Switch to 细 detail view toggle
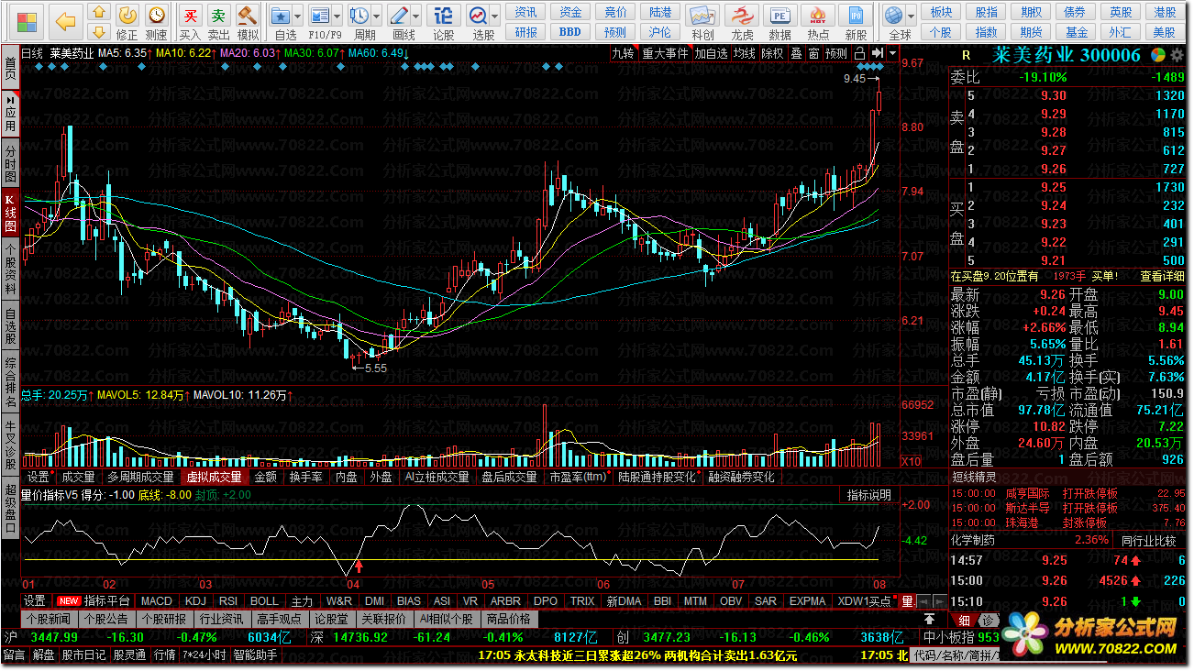The width and height of the screenshot is (1194, 671). coord(965,621)
